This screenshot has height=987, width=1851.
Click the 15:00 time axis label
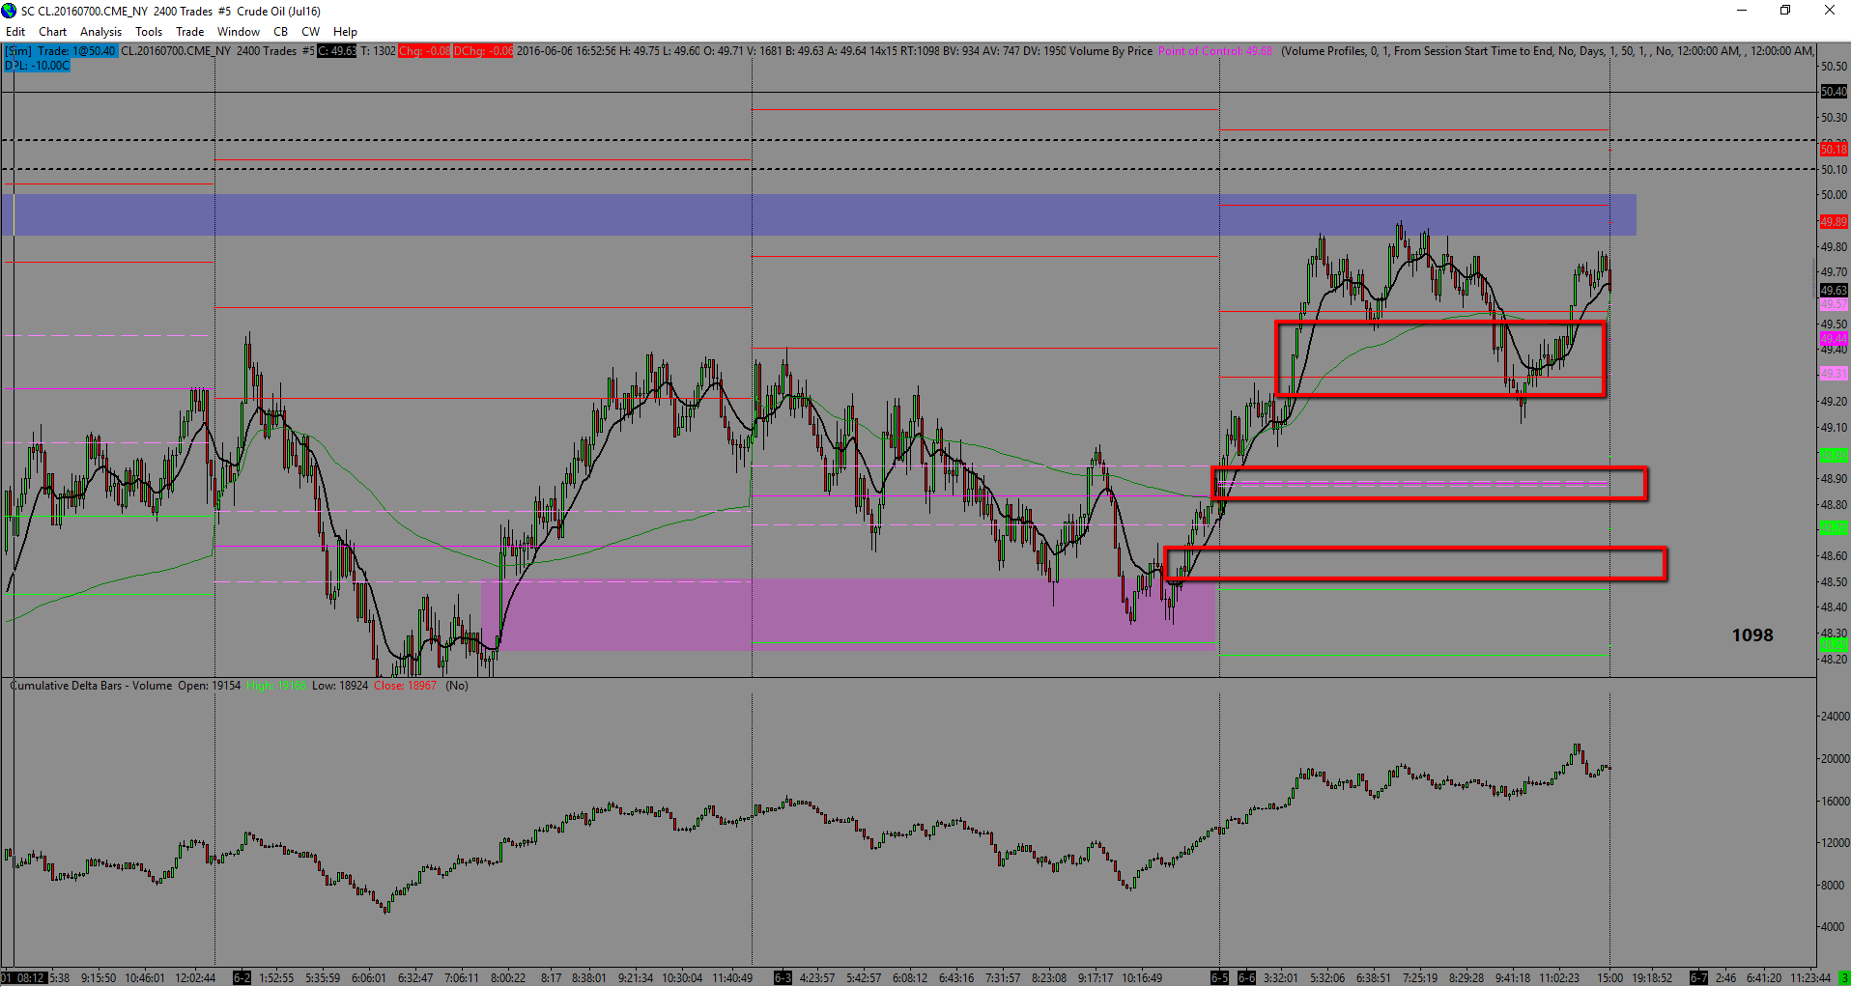click(x=1609, y=978)
